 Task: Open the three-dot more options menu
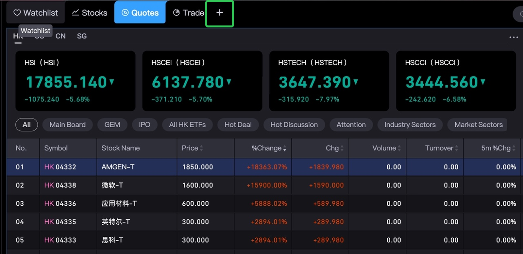point(514,37)
